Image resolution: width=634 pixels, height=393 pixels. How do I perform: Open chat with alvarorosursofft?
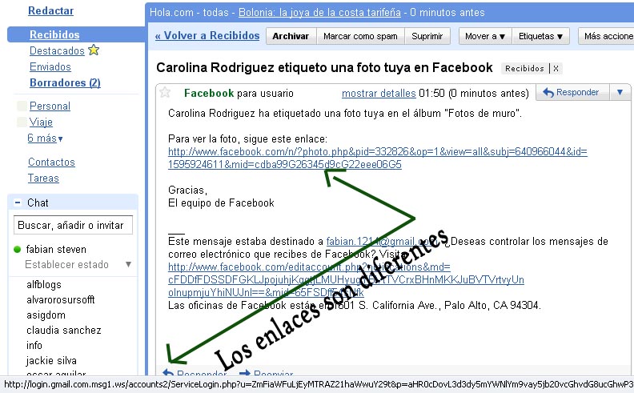[x=60, y=299]
